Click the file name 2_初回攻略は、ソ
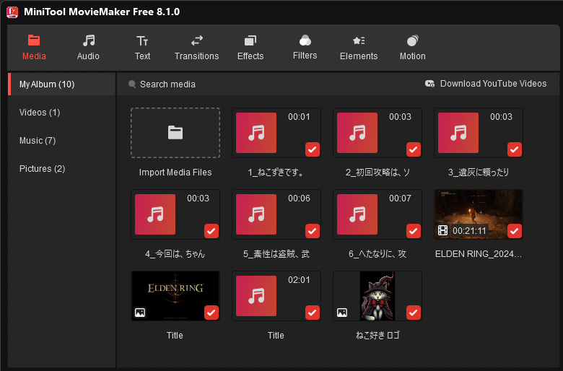This screenshot has height=371, width=563. coord(377,173)
